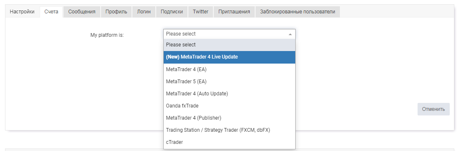461x151 pixels.
Task: Open the Приглашения tab
Action: pos(234,12)
